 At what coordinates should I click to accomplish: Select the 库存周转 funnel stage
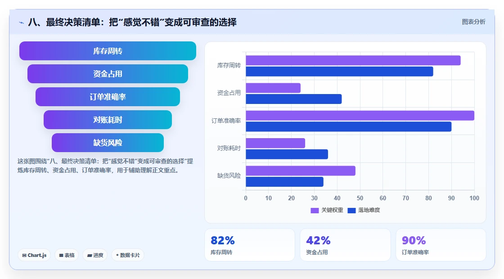click(x=108, y=51)
